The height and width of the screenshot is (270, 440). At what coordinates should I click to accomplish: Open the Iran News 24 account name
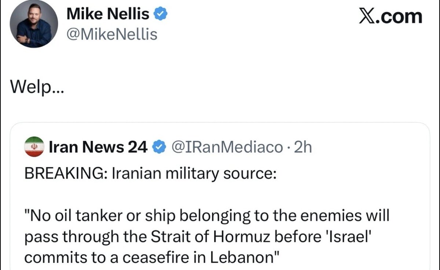(98, 147)
